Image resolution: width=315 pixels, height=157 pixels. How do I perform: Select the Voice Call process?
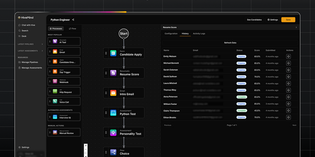click(x=64, y=101)
